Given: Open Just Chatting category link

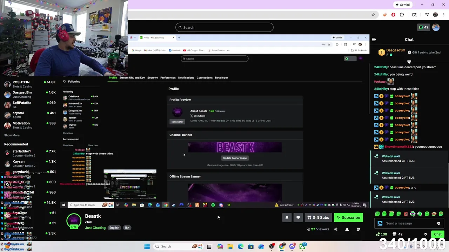Looking at the screenshot, I should pos(95,228).
